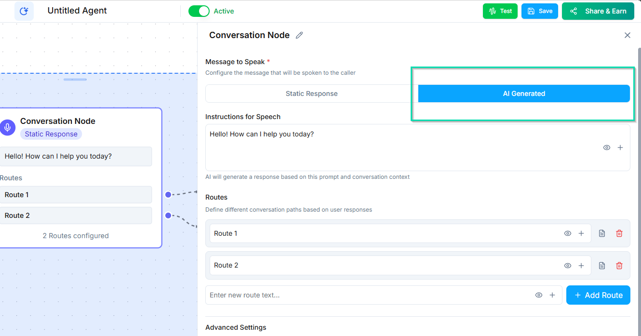The image size is (641, 336).
Task: Switch to the Static Response tab
Action: coord(311,93)
